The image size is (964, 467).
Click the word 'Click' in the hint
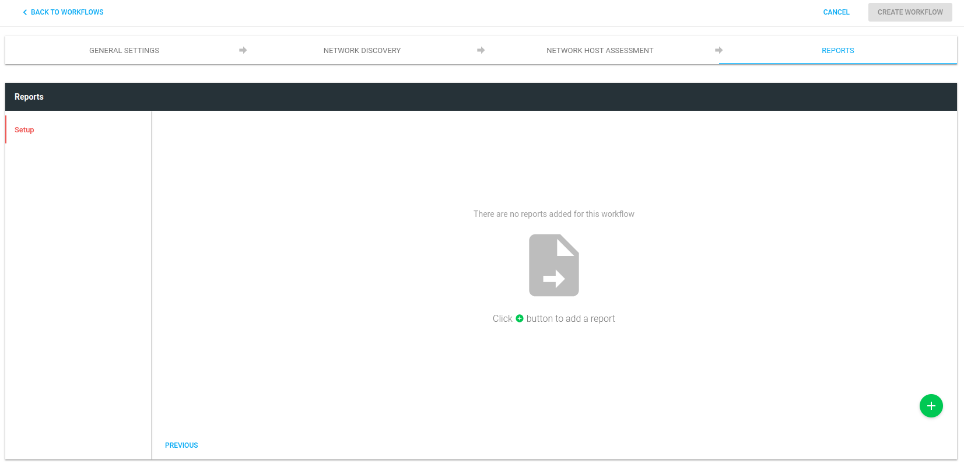click(502, 319)
